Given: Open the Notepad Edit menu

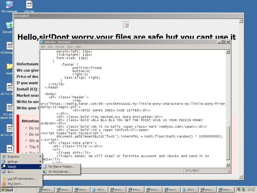Looking at the screenshot, I should point(50,47).
